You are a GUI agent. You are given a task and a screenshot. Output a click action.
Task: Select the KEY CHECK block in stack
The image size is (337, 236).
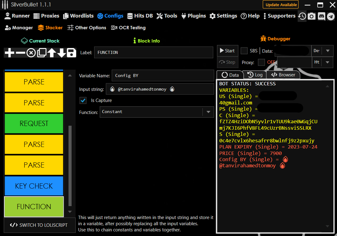34,186
